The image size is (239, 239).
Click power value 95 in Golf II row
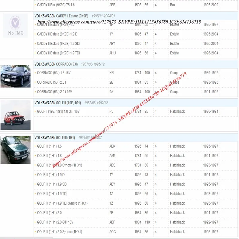(x=146, y=111)
